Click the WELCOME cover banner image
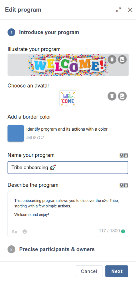This screenshot has height=281, width=136. click(68, 65)
